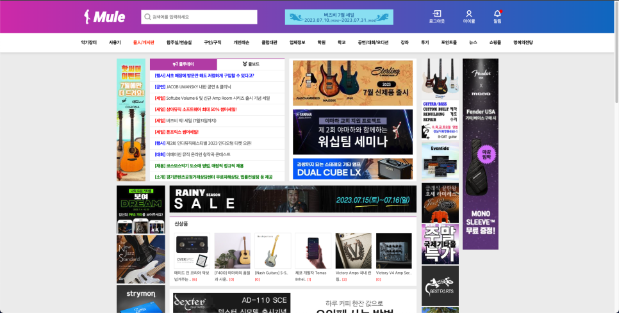Open [채용] 코스모스악기 link
The height and width of the screenshot is (313, 619).
(199, 166)
